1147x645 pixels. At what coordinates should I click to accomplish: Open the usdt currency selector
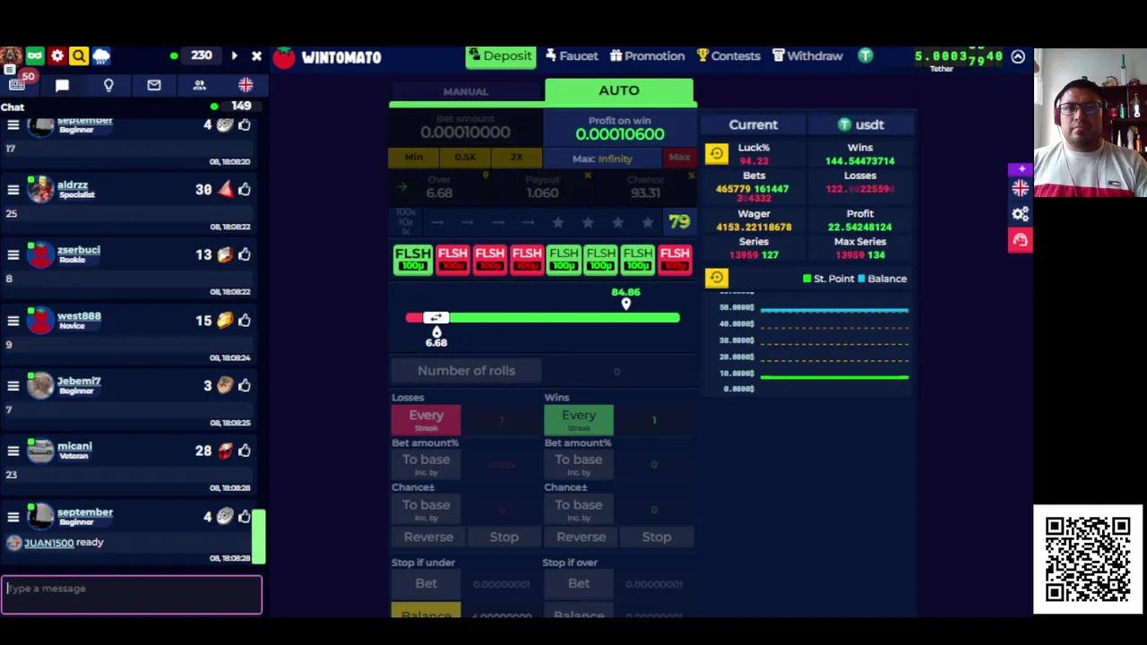click(860, 125)
